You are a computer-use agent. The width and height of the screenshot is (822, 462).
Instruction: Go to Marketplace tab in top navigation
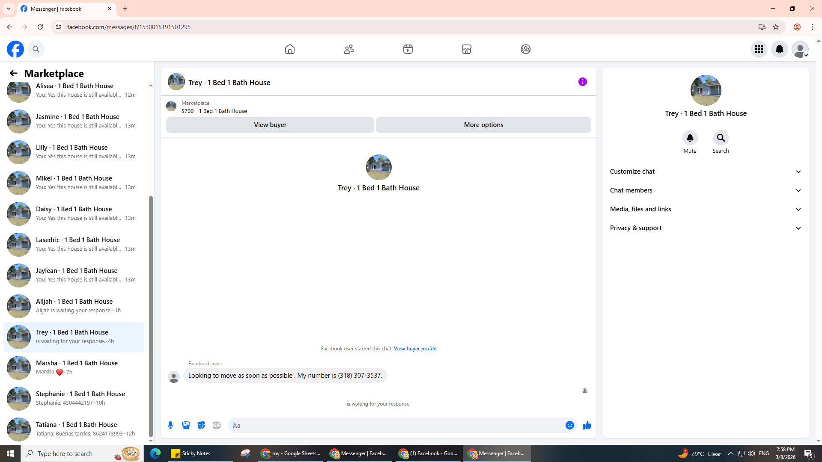click(x=466, y=49)
